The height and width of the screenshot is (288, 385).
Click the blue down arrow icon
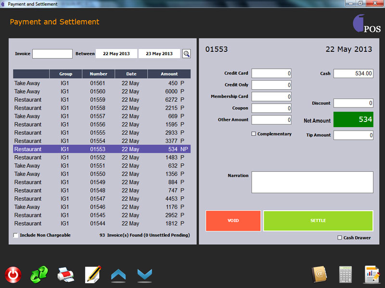tap(144, 275)
